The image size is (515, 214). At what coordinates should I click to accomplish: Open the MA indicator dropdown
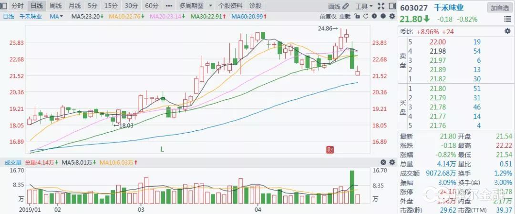[56, 16]
